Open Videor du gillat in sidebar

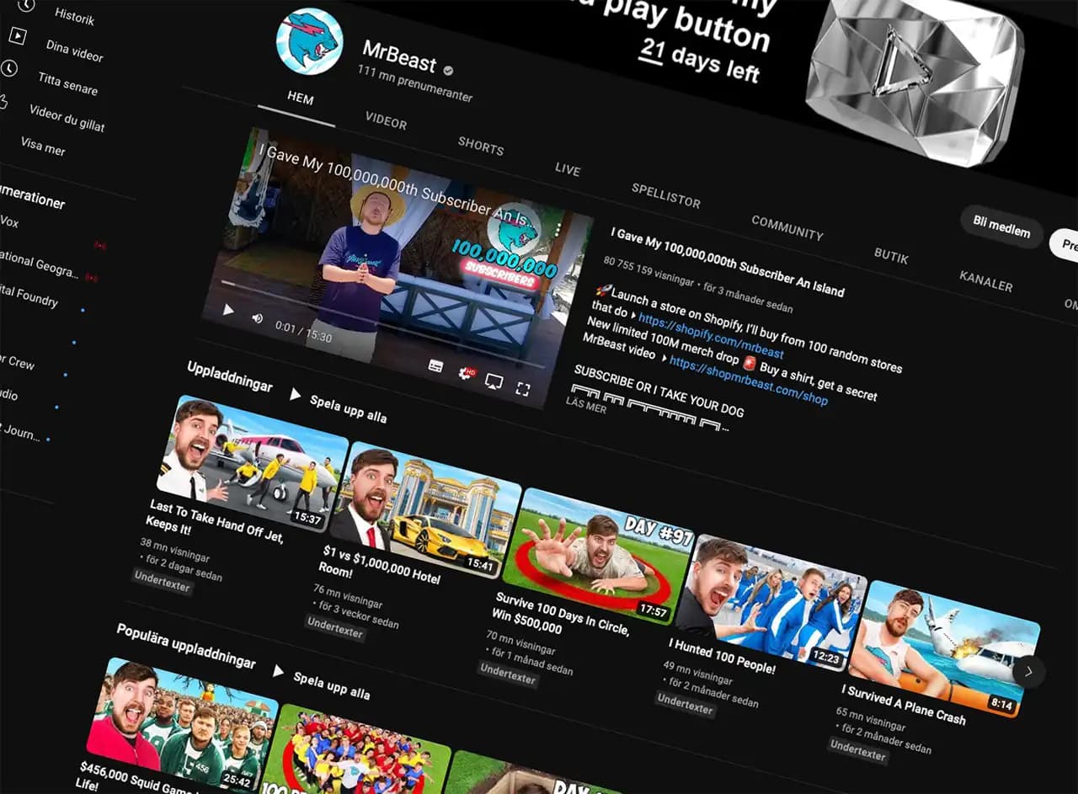[x=67, y=117]
